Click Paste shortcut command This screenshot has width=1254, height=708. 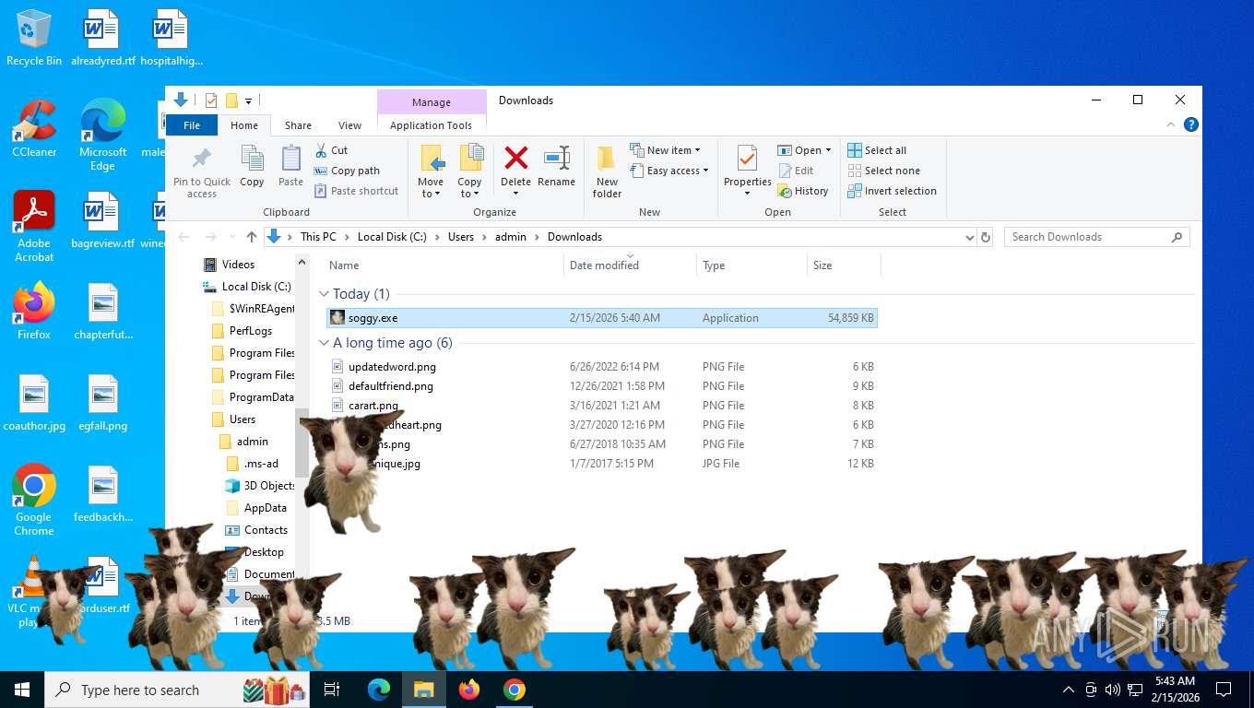[356, 191]
